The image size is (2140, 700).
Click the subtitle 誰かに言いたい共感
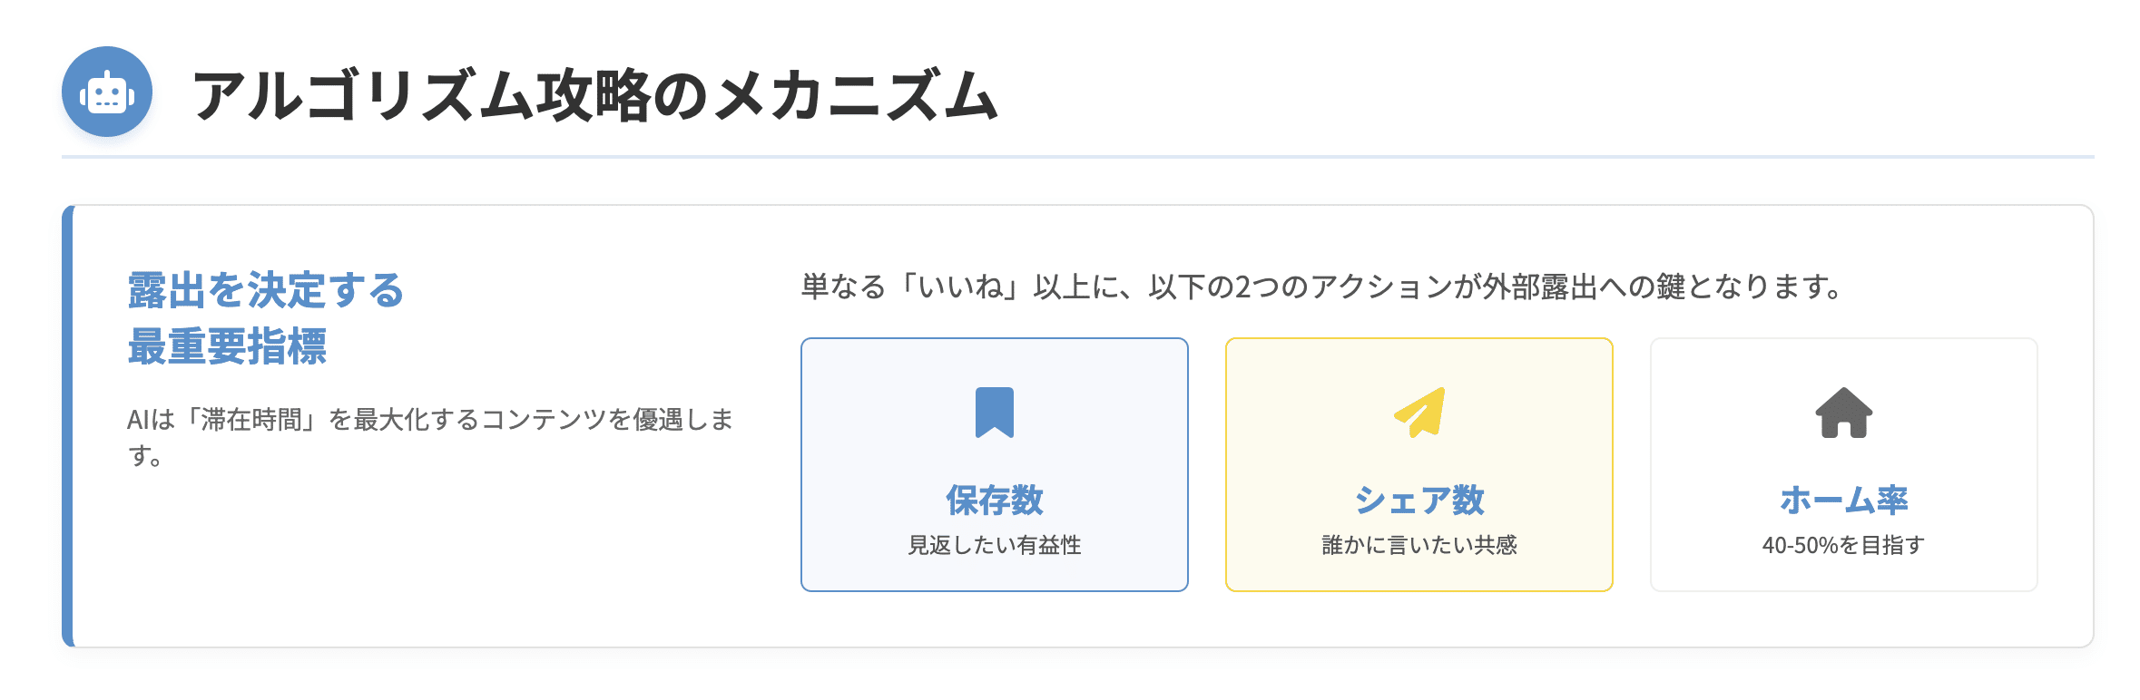coord(1419,545)
